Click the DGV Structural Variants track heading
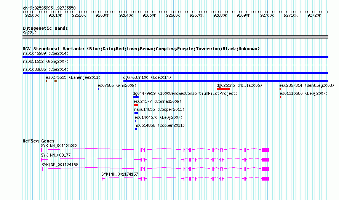The height and width of the screenshot is (200, 339). (141, 49)
